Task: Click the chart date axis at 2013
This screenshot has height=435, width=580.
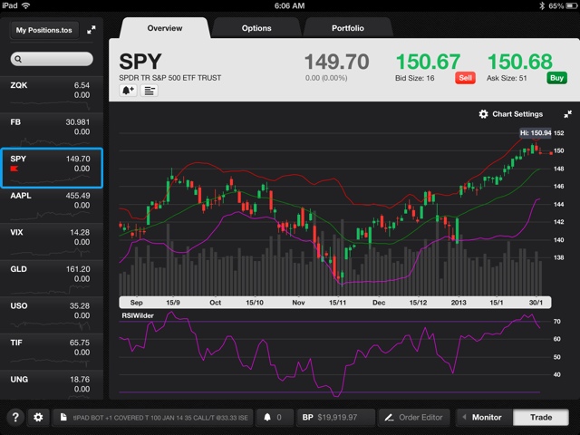Action: (x=459, y=303)
